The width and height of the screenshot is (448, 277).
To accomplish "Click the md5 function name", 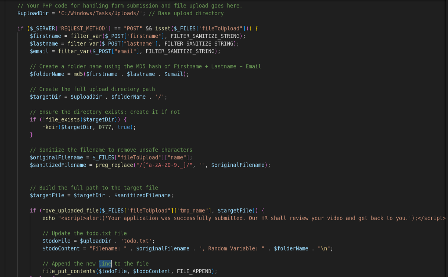I will pyautogui.click(x=78, y=74).
